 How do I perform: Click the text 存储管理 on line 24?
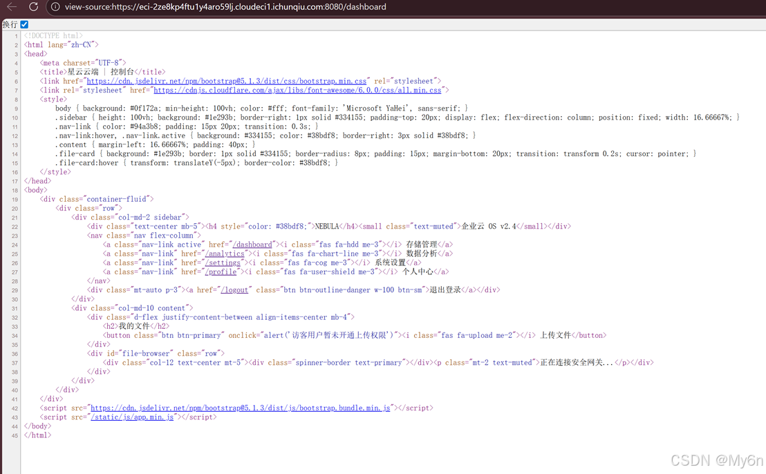422,245
